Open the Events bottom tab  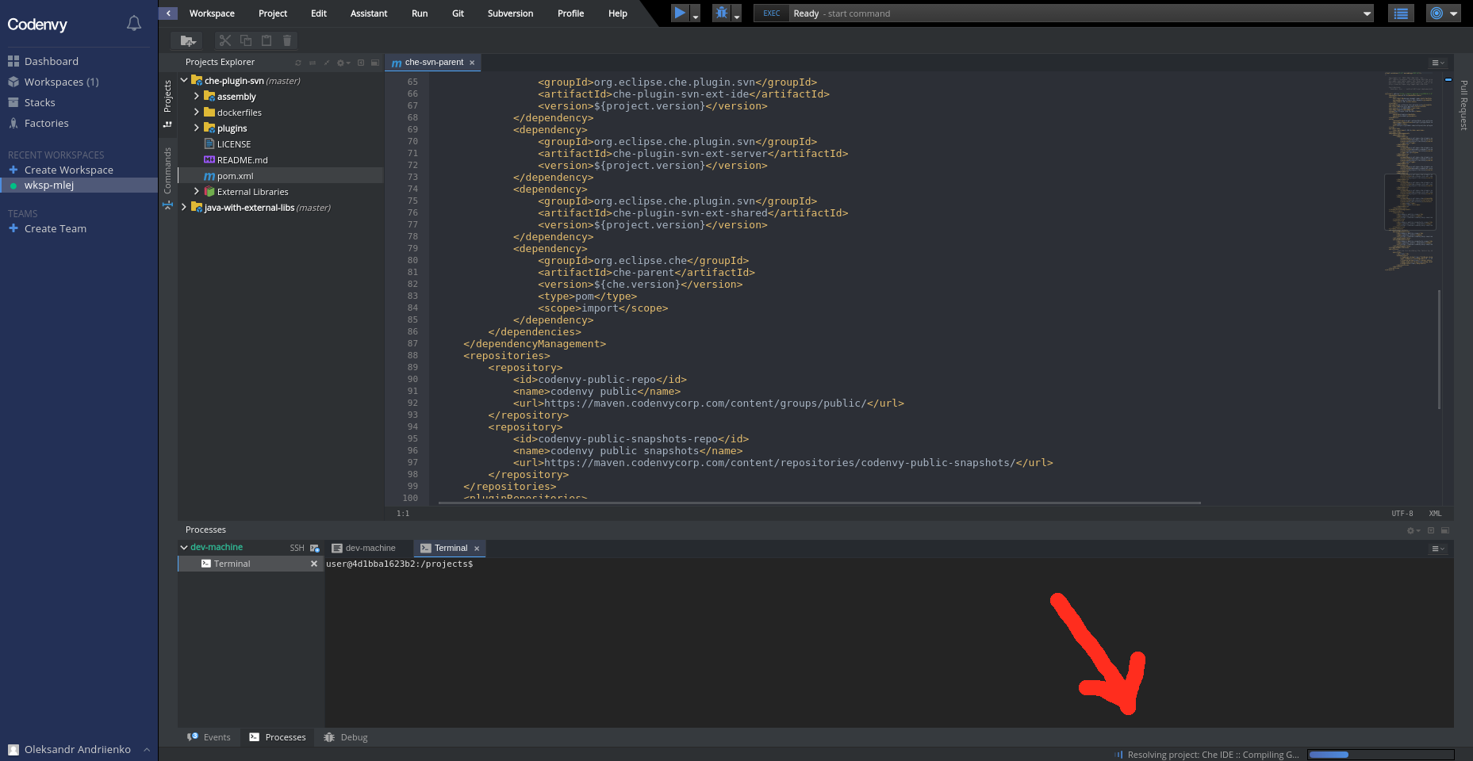click(x=209, y=737)
